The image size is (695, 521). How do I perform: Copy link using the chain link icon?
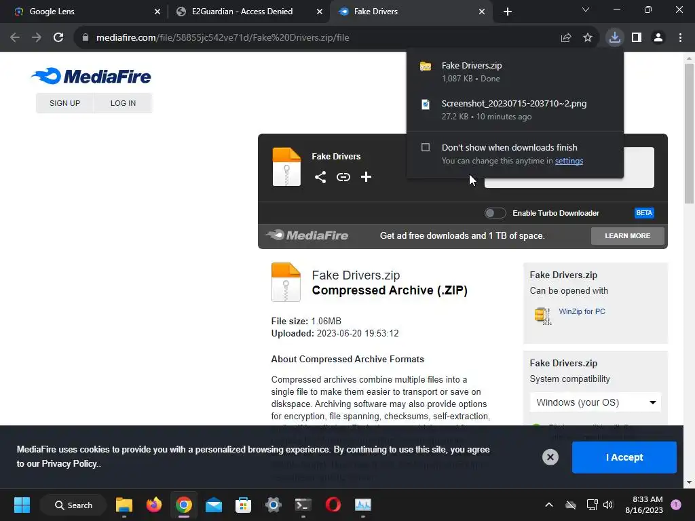click(343, 177)
